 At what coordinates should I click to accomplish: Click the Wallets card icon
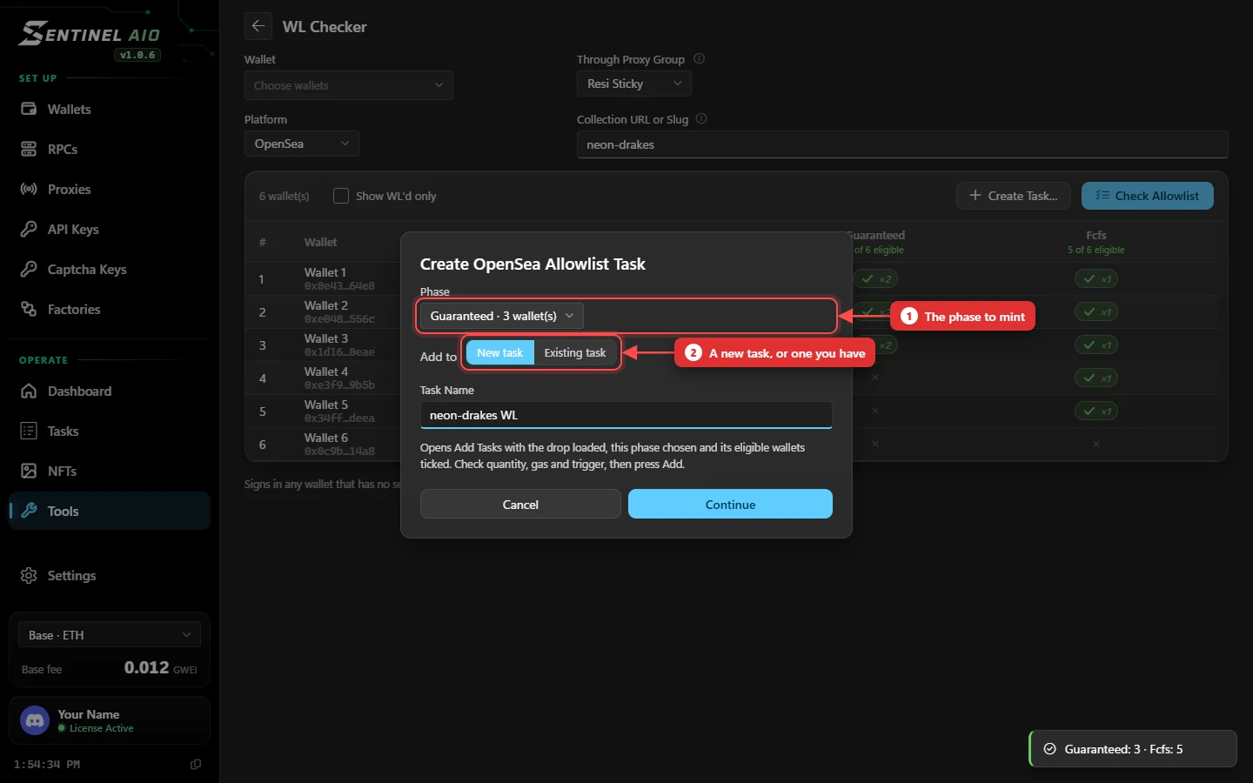pos(29,110)
